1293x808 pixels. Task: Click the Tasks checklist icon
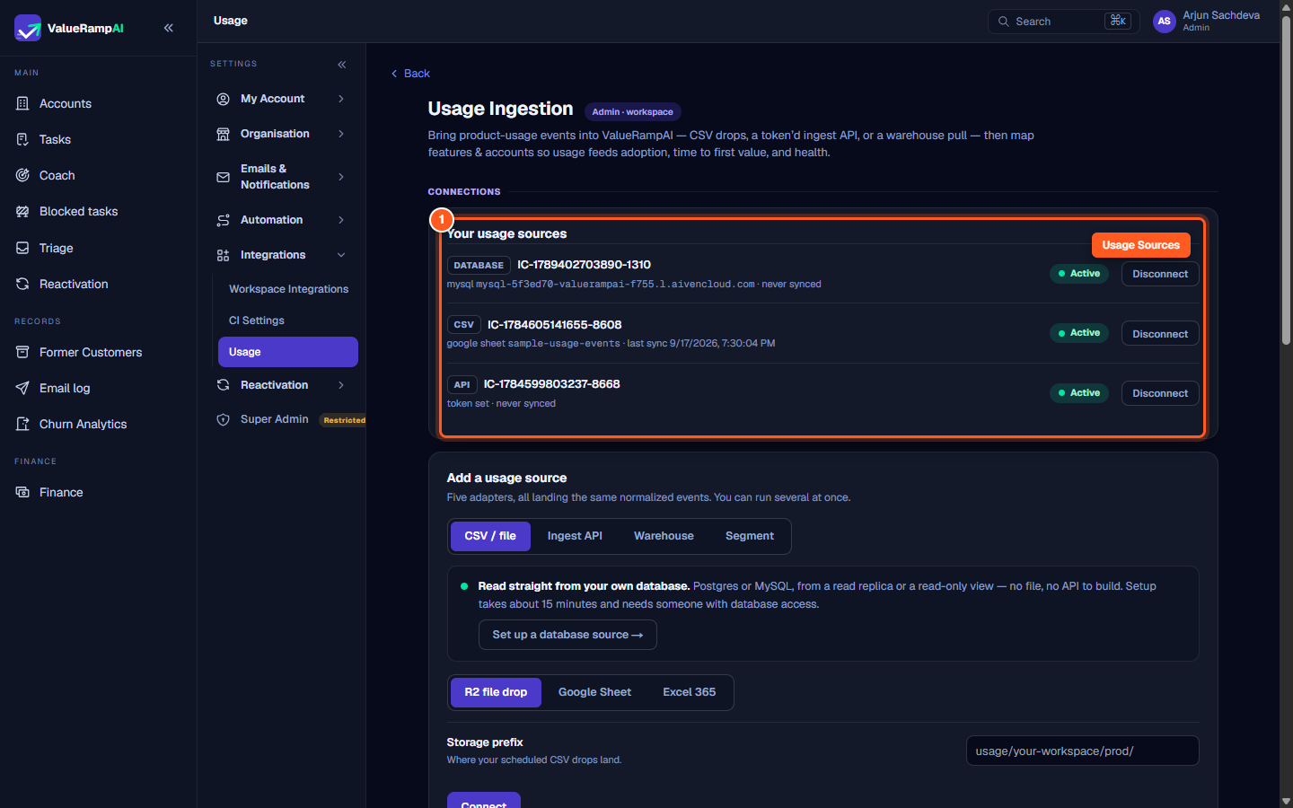[22, 139]
